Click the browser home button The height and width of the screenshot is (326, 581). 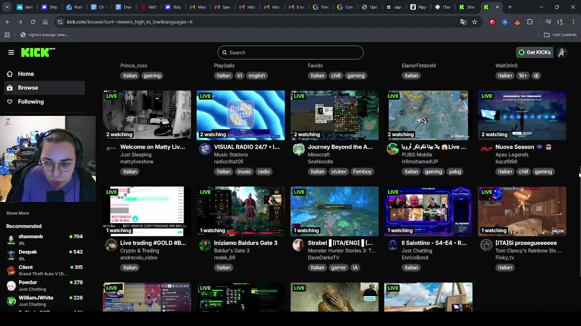point(45,22)
